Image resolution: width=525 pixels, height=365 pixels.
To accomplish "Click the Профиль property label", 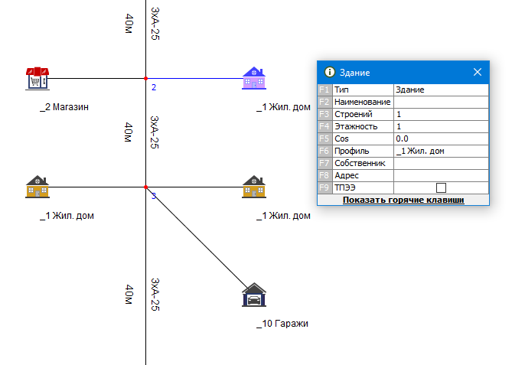I will point(363,151).
